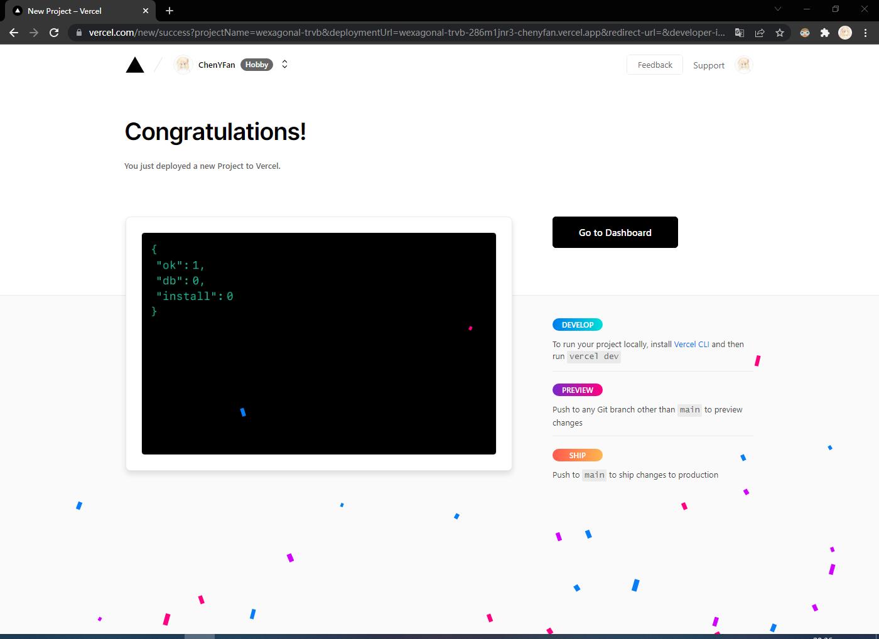
Task: Click the PREVIEW badge
Action: click(578, 390)
